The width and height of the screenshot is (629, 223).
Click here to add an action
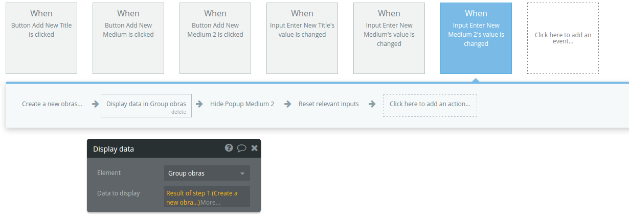430,104
